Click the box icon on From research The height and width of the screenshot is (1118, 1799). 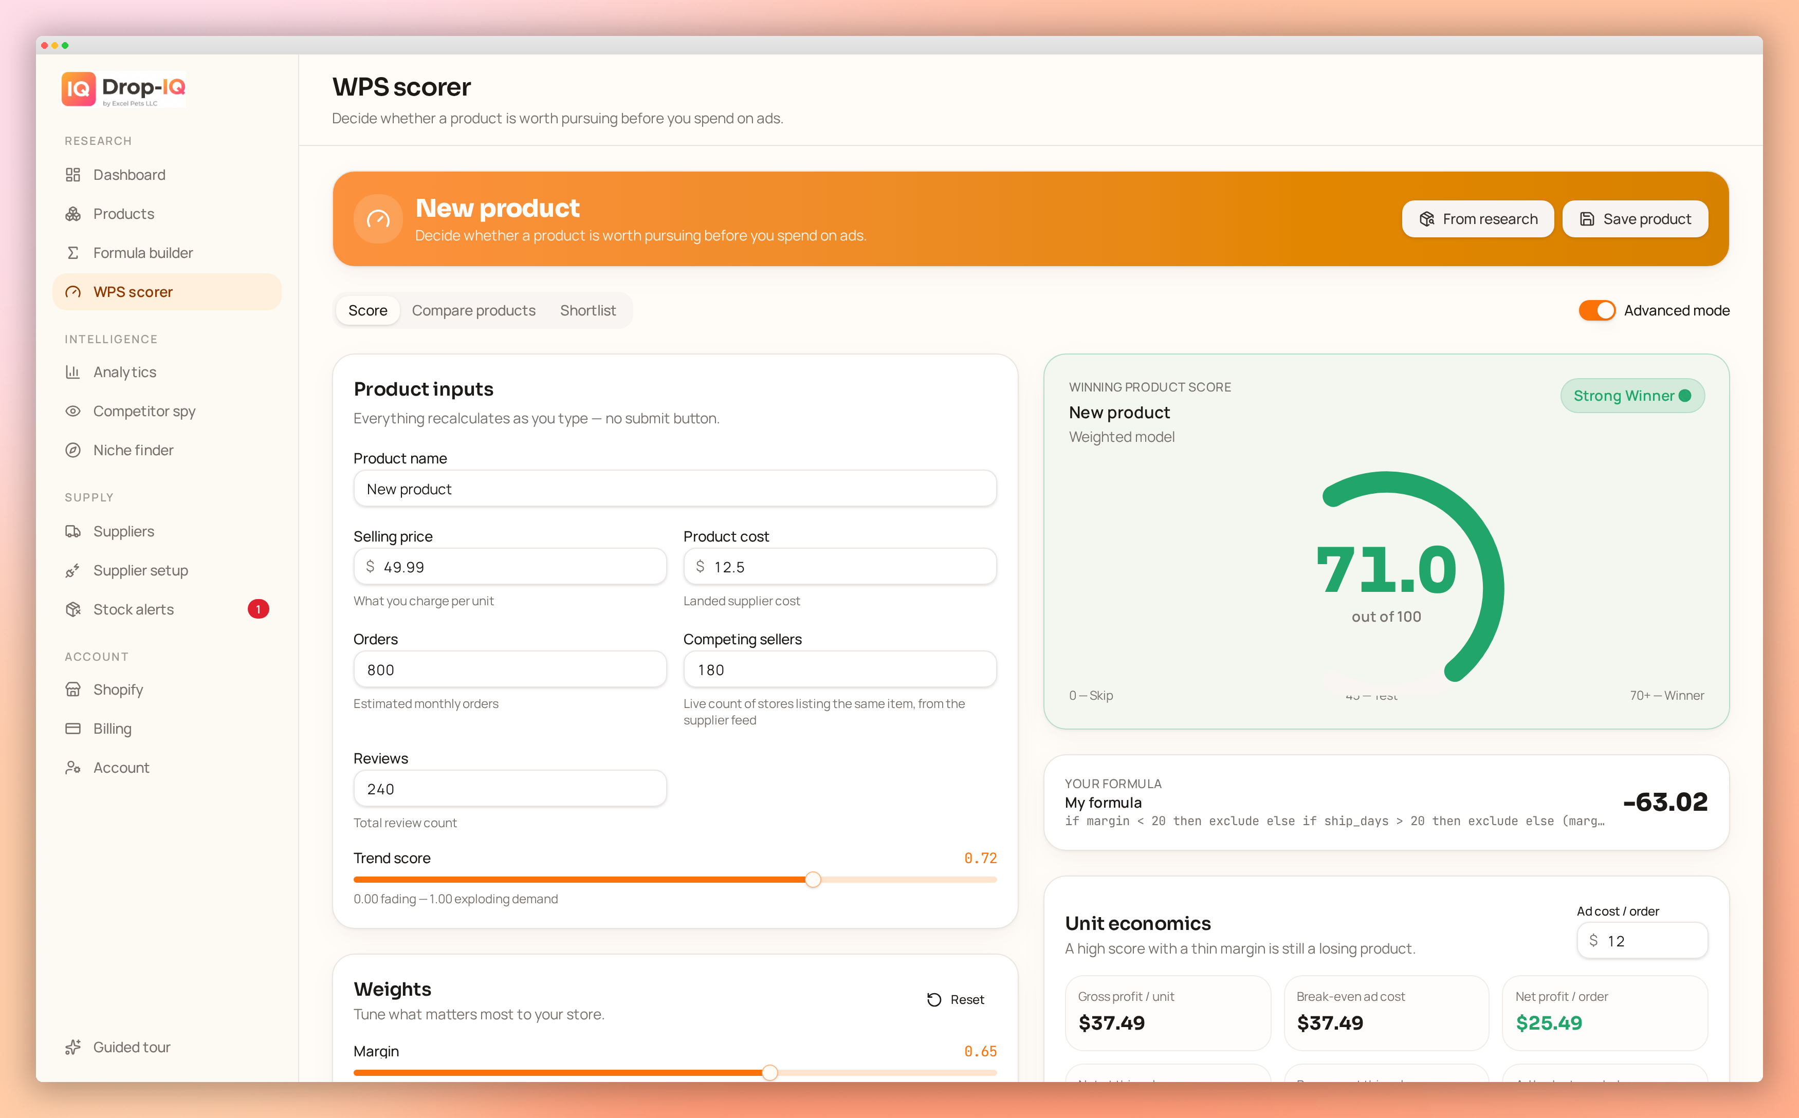(1427, 219)
